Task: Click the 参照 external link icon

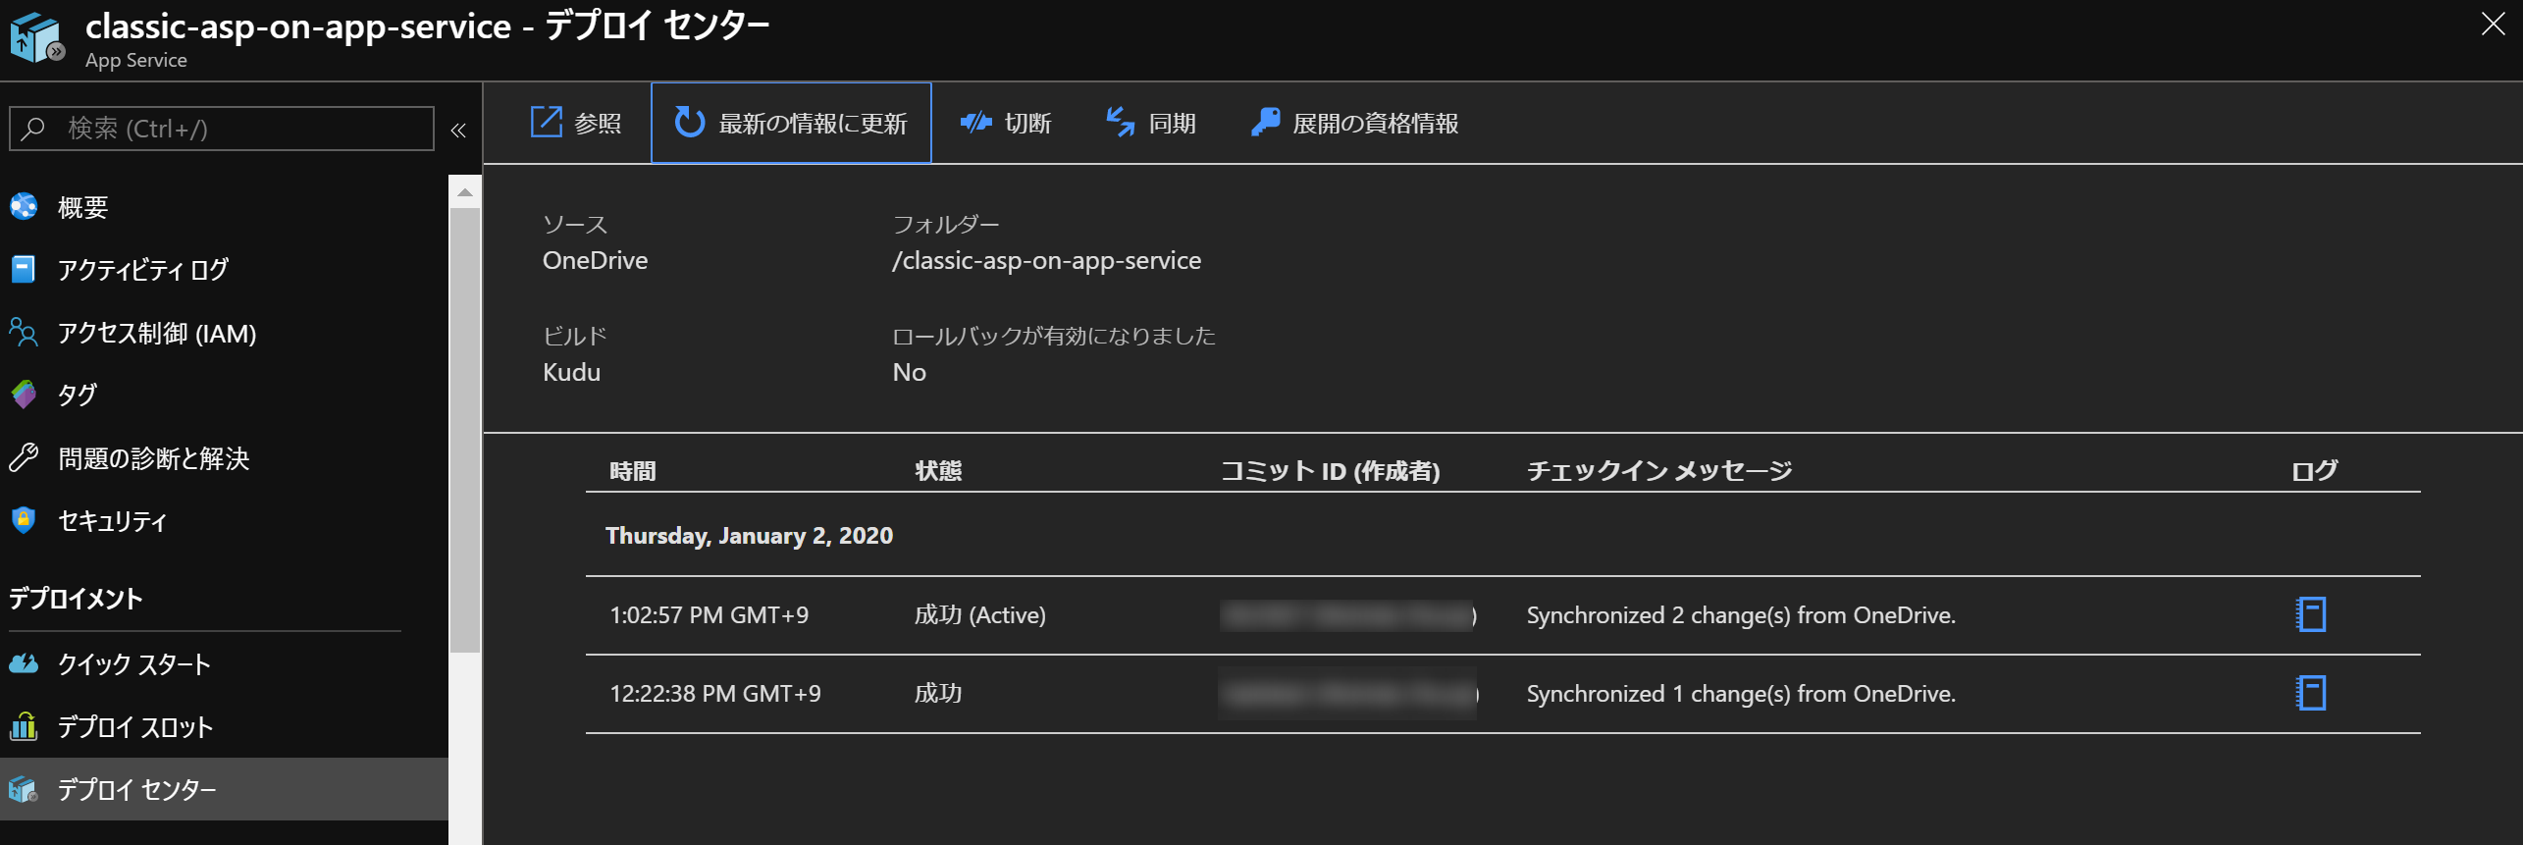Action: [546, 122]
